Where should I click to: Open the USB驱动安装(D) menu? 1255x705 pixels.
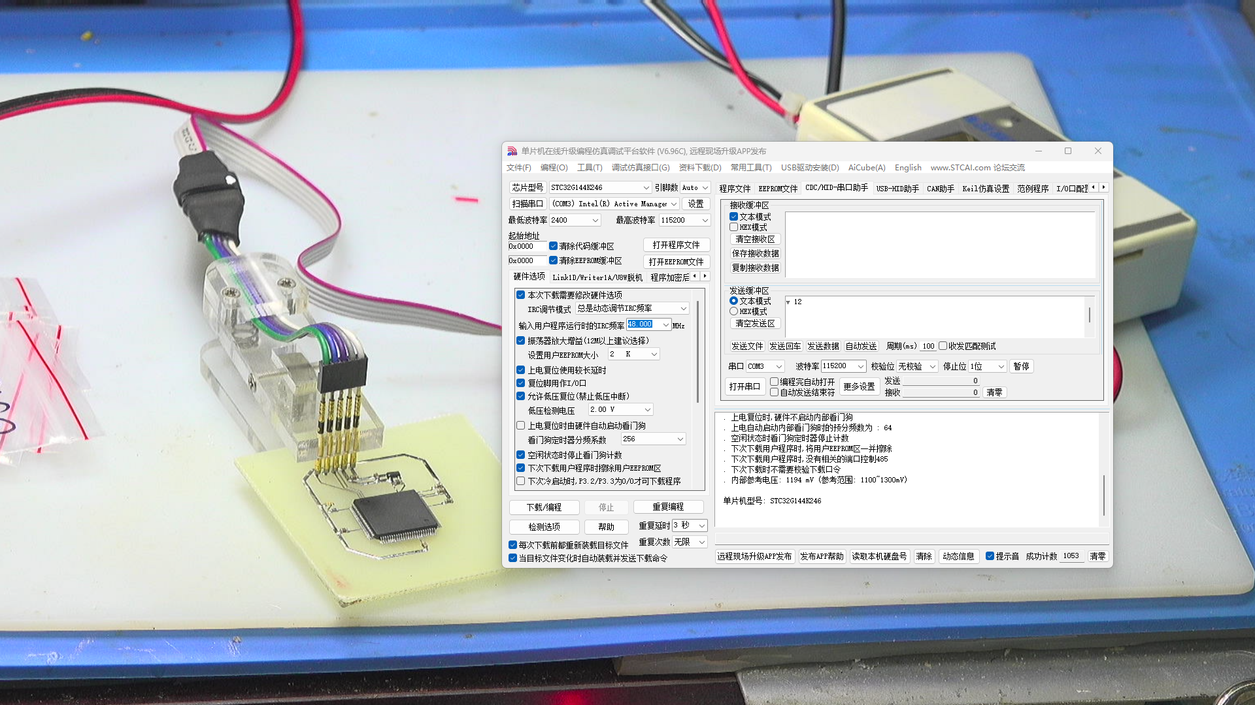(810, 168)
